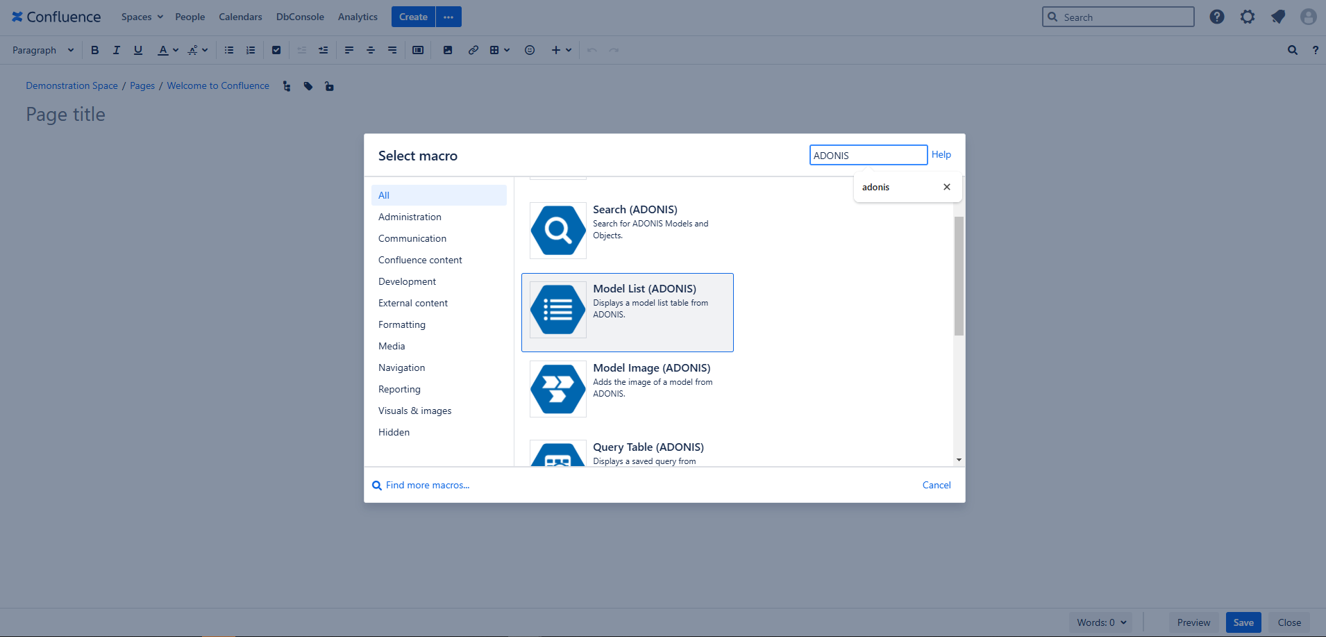Toggle underline text formatting
Viewport: 1326px width, 637px height.
pos(138,49)
